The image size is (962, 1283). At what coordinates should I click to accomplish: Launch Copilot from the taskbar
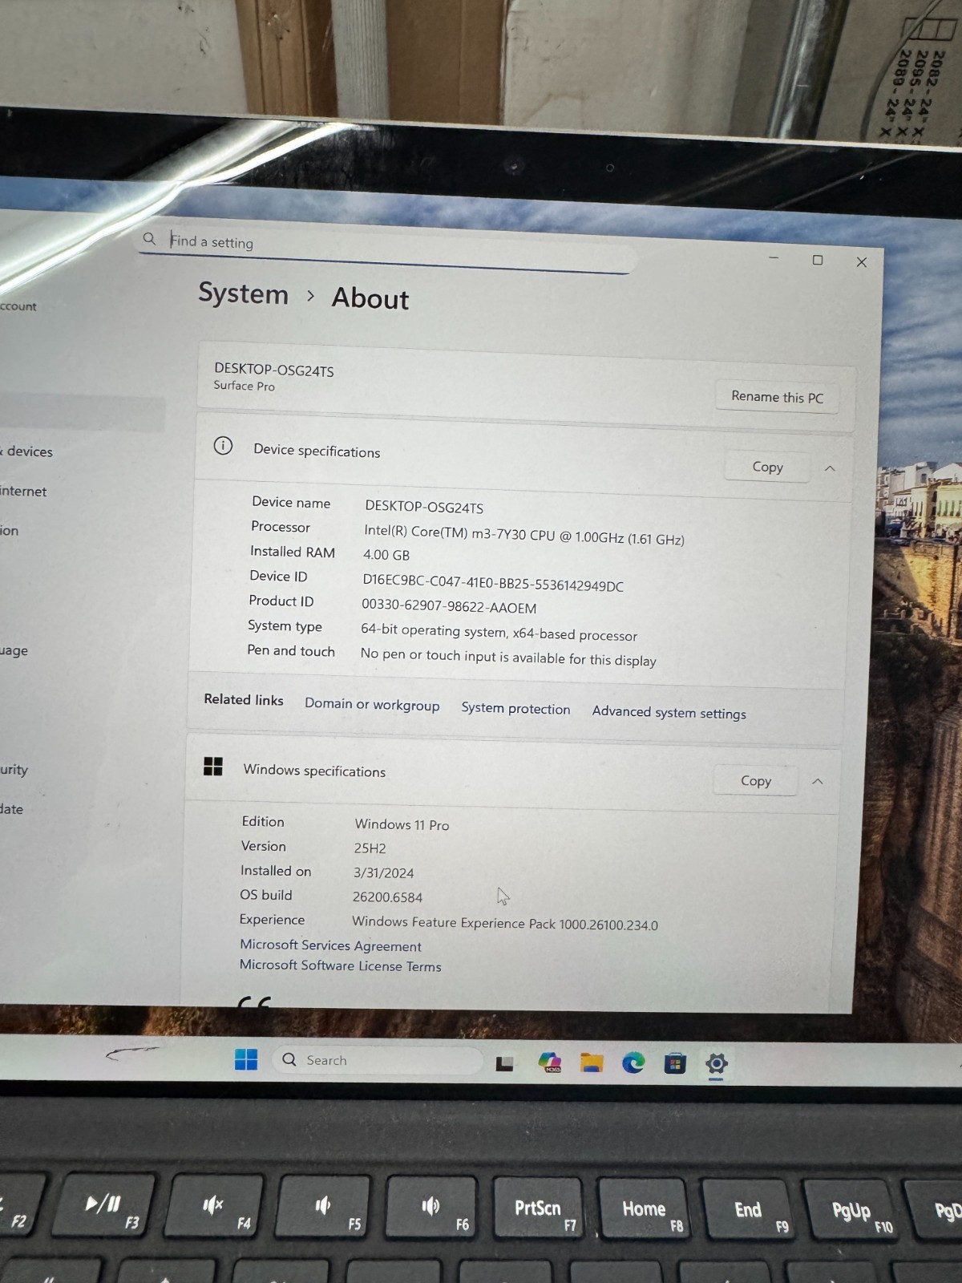click(550, 1062)
